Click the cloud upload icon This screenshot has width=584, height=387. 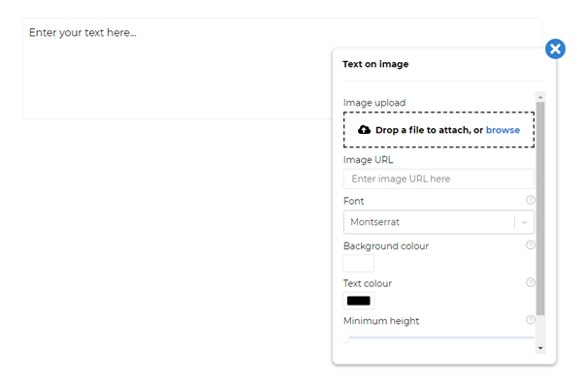364,130
